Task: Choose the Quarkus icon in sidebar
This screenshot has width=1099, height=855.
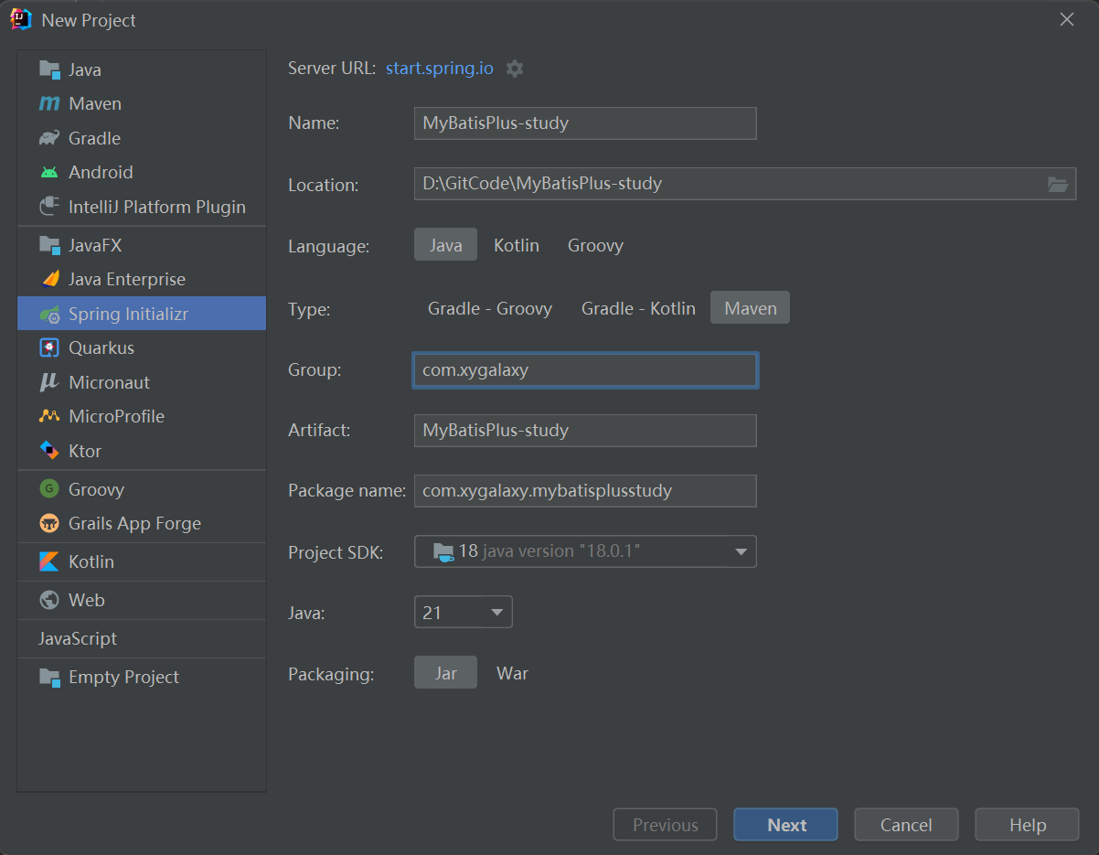Action: pyautogui.click(x=49, y=348)
